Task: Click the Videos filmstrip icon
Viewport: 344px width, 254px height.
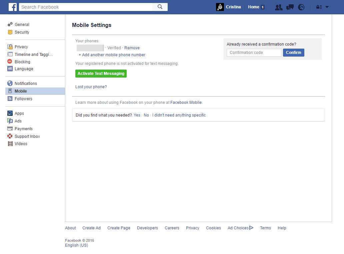Action: [10, 144]
